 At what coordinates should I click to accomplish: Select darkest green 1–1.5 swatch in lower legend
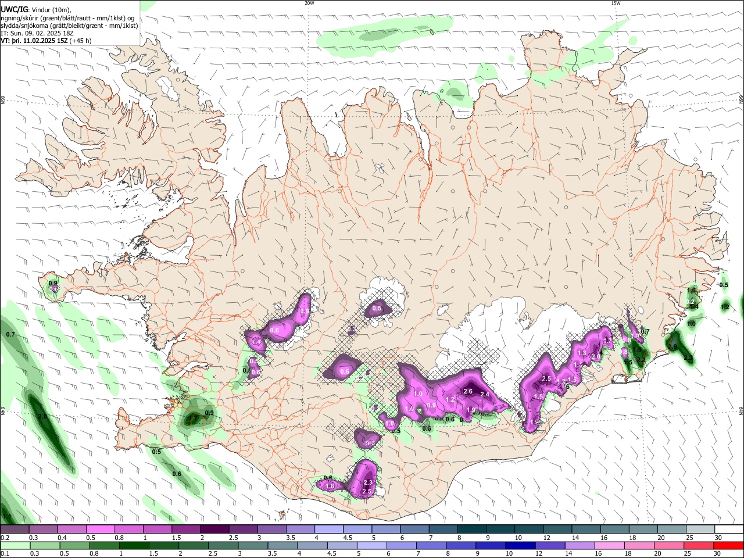135,545
